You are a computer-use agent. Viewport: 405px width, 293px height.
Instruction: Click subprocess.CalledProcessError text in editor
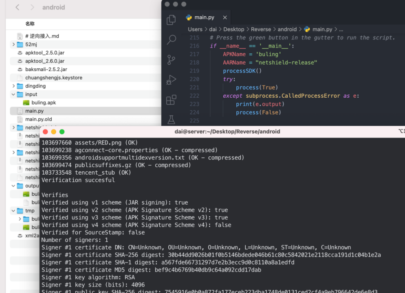pos(293,96)
